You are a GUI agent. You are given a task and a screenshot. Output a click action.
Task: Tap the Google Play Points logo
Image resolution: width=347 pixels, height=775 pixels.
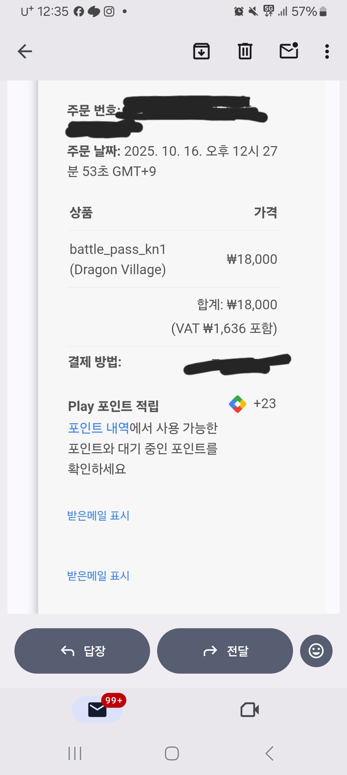237,404
